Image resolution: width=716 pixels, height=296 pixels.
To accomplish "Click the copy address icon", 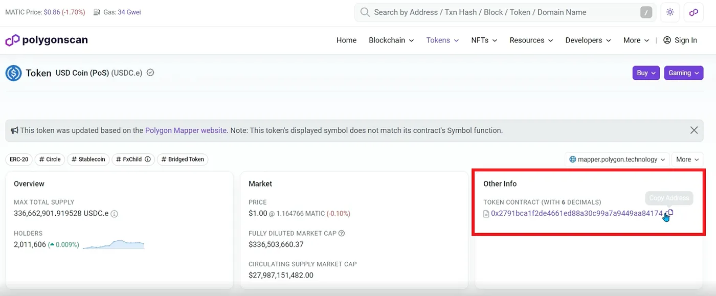I will coord(669,213).
